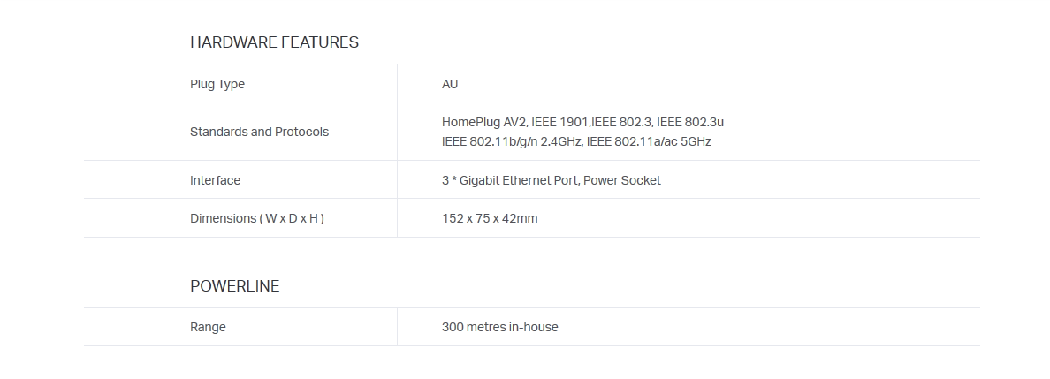Click the AU plug type value
The image size is (1050, 379).
point(449,85)
